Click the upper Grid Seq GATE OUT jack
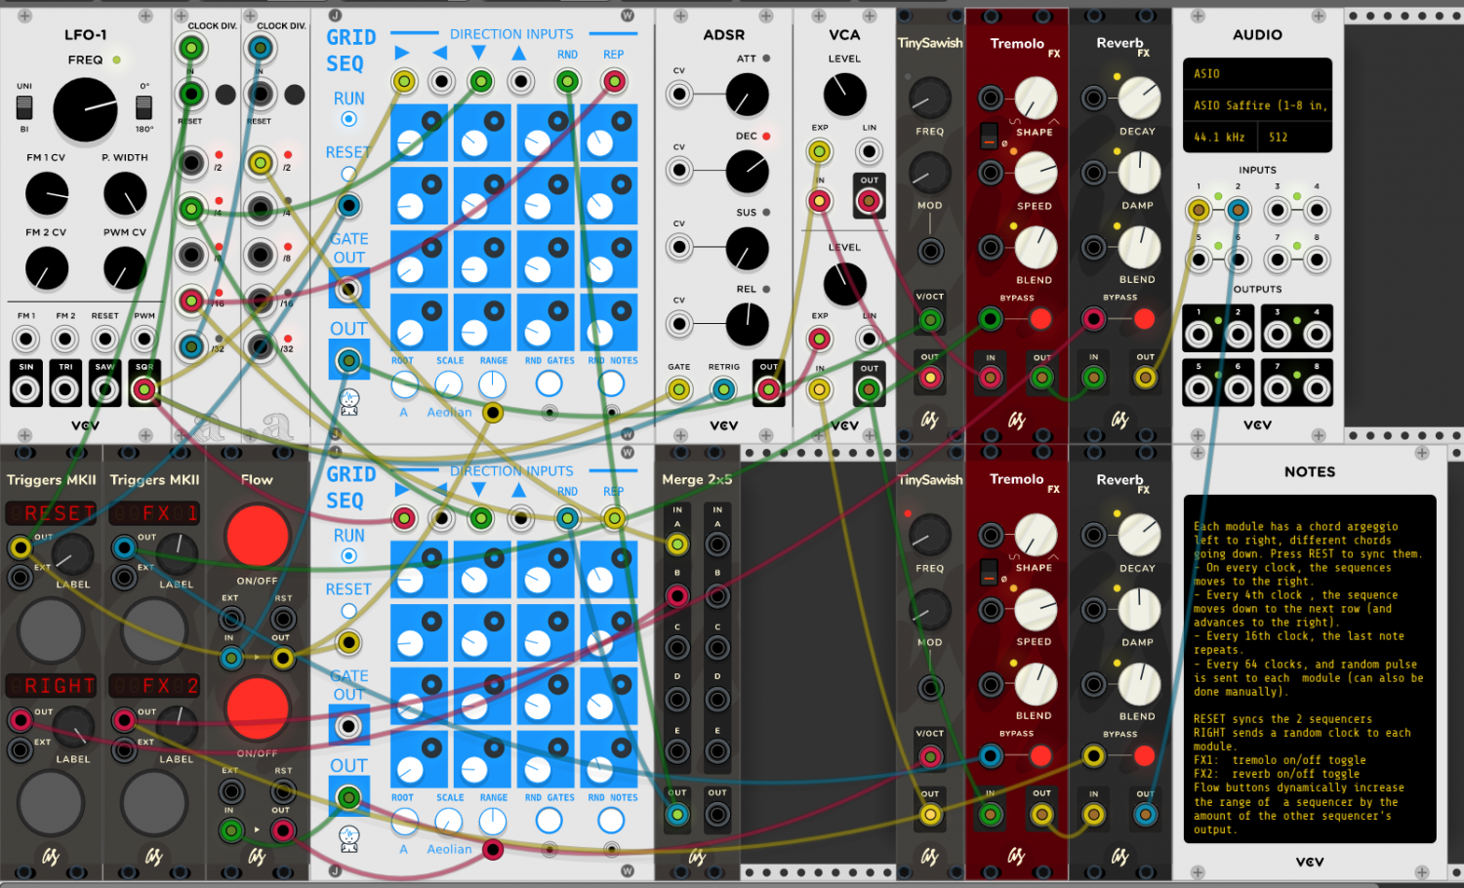 348,289
